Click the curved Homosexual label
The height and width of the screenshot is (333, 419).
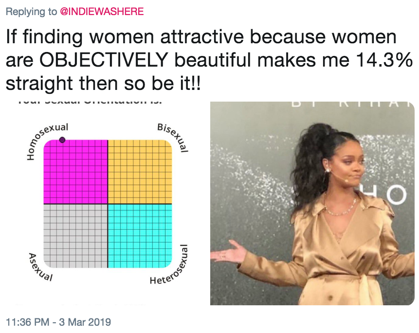(44, 139)
